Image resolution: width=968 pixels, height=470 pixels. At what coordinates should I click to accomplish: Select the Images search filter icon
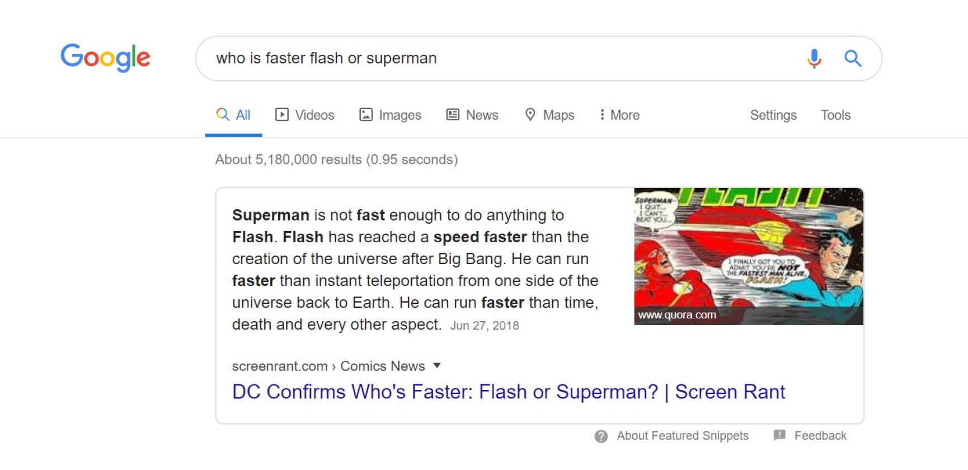point(366,115)
